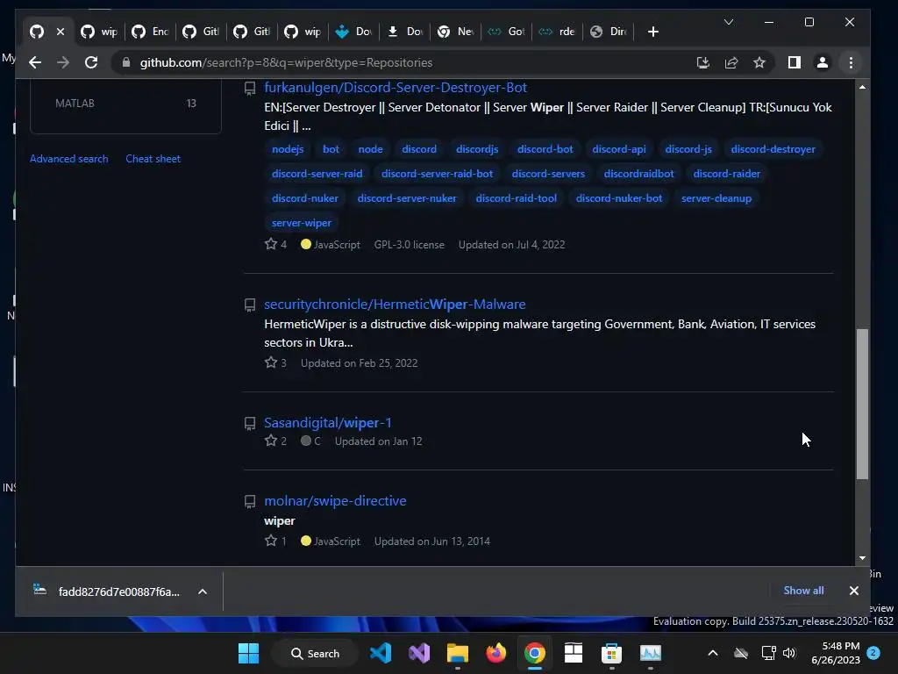898x674 pixels.
Task: Switch to the second tab labeled wip
Action: tap(99, 32)
